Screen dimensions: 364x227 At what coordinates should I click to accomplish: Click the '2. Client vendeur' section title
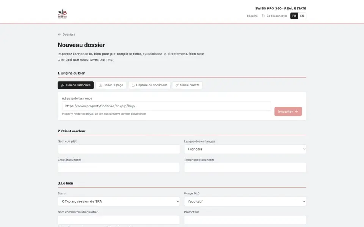(72, 131)
